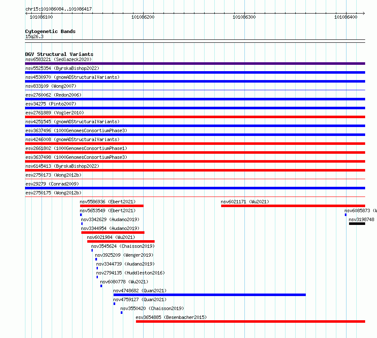Click the nsv6080778 (Wu2021) label
This screenshot has width=377, height=338.
click(x=124, y=282)
